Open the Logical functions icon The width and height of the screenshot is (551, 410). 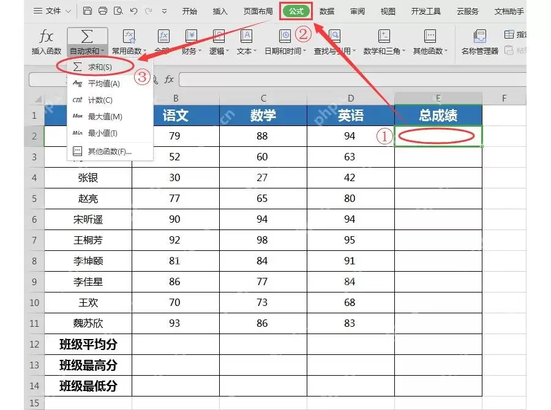coord(219,36)
